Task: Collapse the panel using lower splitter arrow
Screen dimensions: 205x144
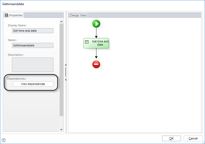Action: tap(66, 80)
